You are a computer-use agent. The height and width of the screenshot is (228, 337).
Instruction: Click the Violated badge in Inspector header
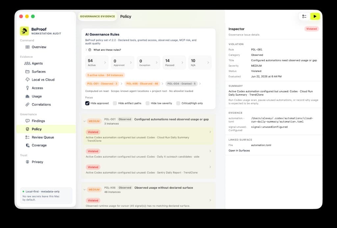[x=311, y=29]
